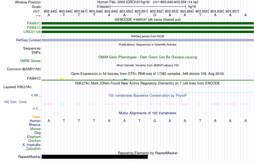
Task: Click the Publications Sequences in Scientific Articles title
Action: [148, 44]
